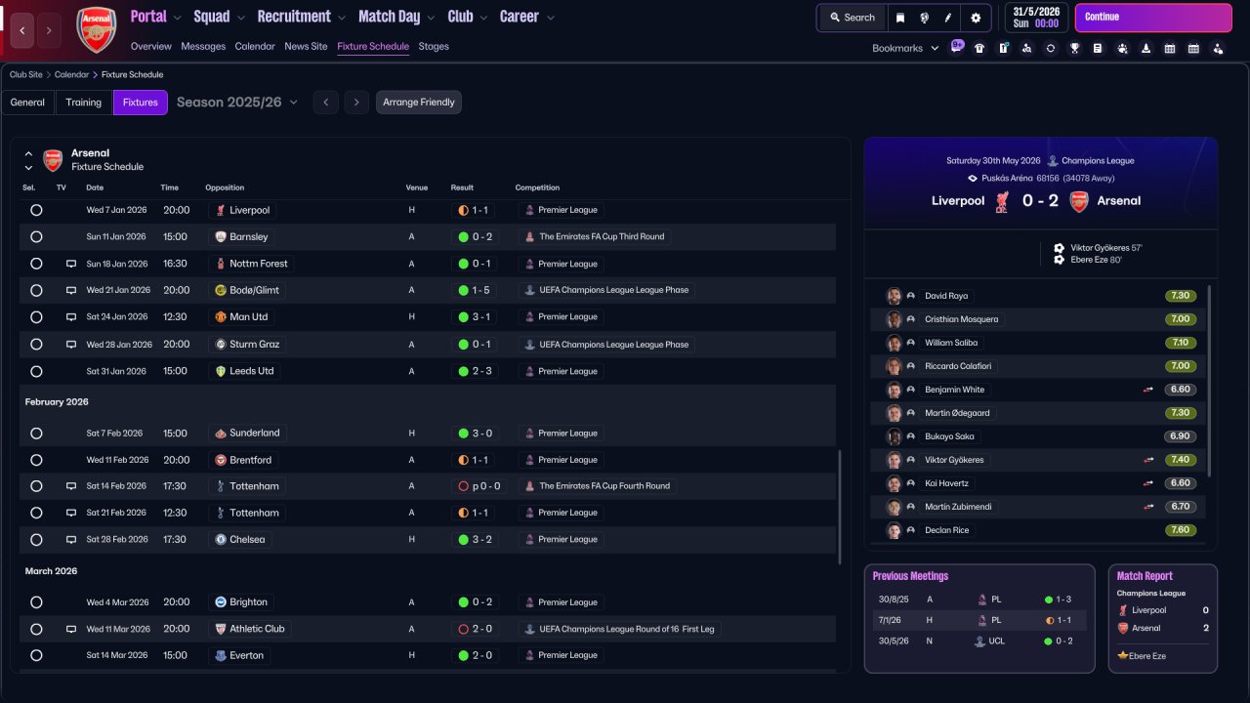
Task: Click the TV icon on the Man Utd row
Action: pos(71,317)
